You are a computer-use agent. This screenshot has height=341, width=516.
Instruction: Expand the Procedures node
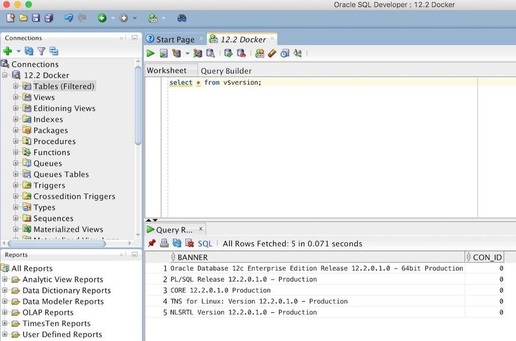coord(15,141)
